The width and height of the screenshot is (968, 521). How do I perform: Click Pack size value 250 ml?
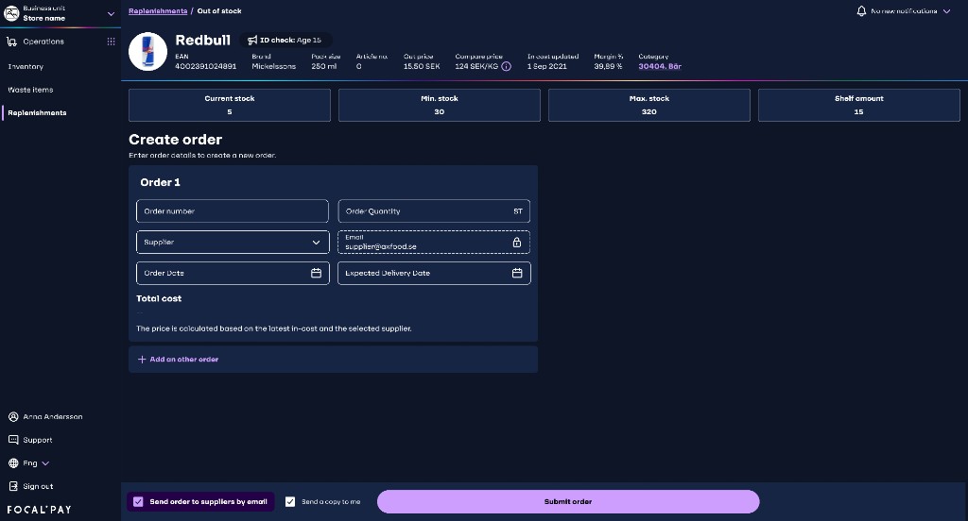pyautogui.click(x=324, y=67)
